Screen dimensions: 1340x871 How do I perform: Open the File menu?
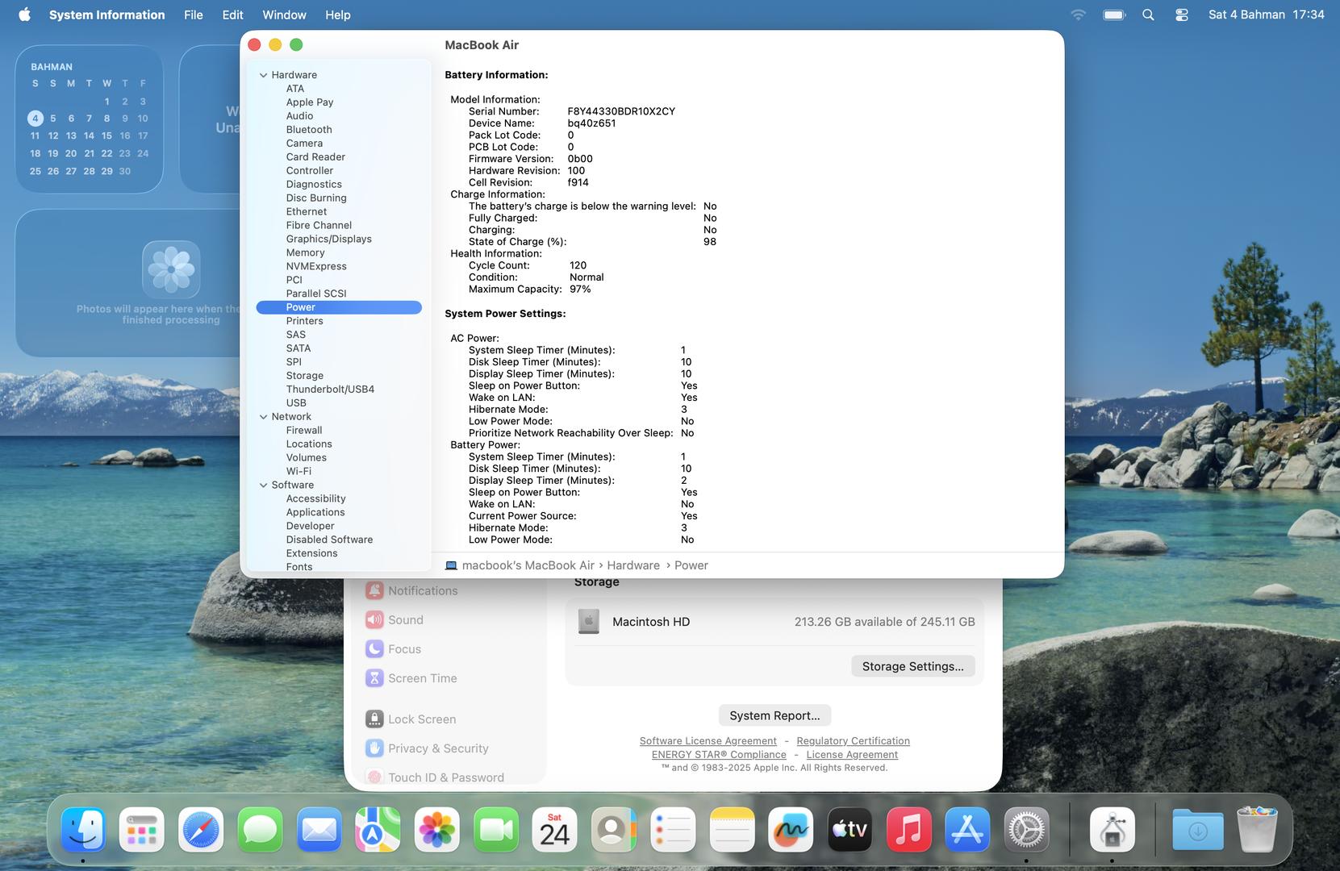[193, 15]
